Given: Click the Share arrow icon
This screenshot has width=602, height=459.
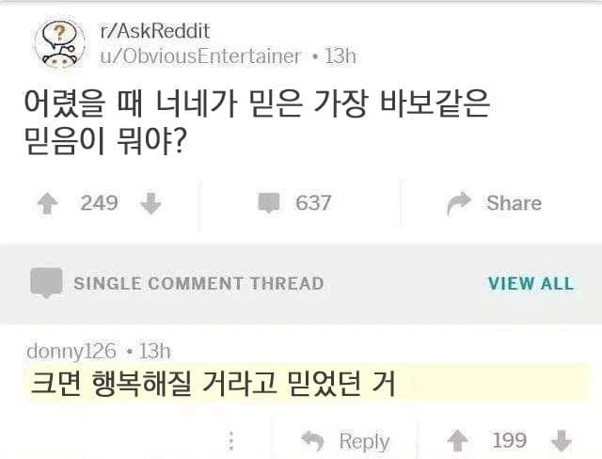Looking at the screenshot, I should pyautogui.click(x=458, y=202).
